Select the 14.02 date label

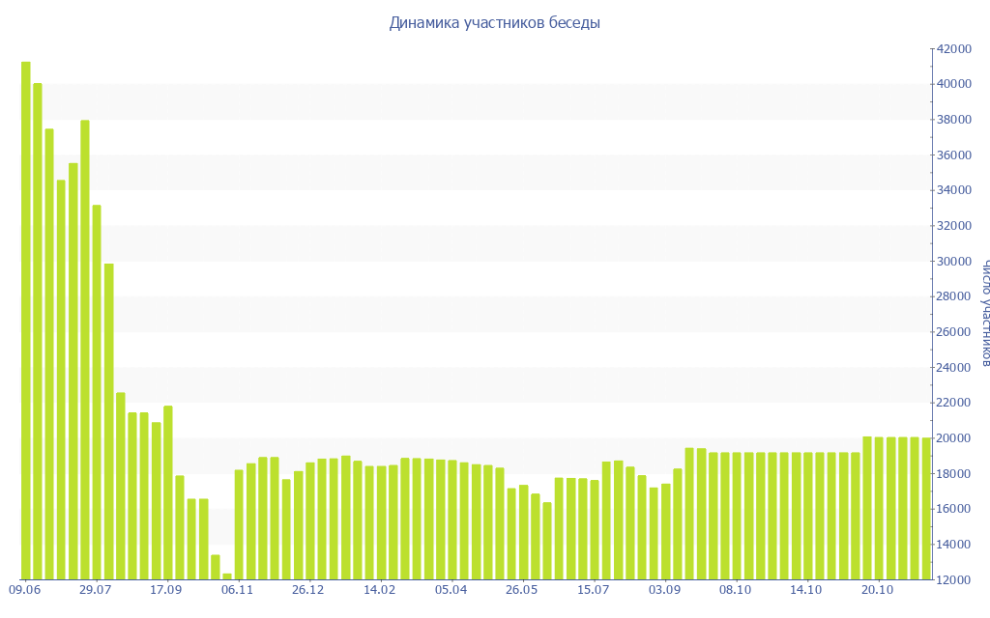pos(380,589)
